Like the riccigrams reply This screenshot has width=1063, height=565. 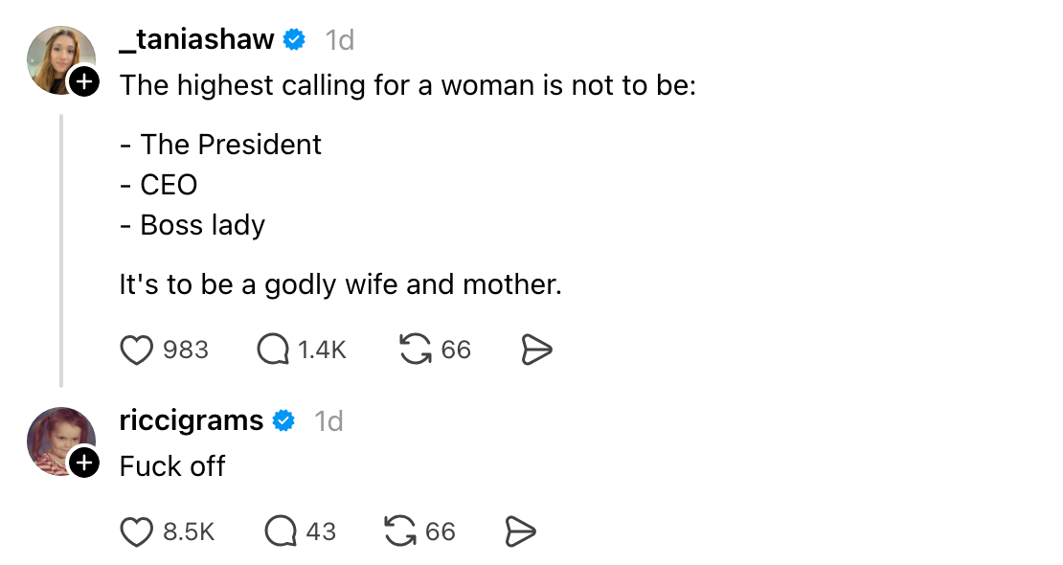[x=137, y=531]
